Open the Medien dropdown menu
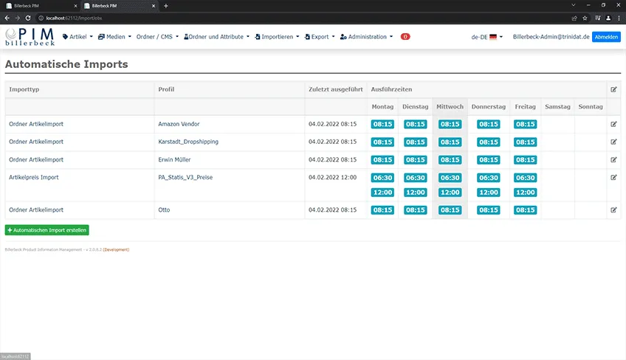 point(114,37)
